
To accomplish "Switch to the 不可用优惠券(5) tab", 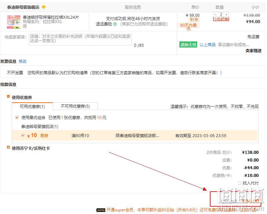I will coord(75,106).
